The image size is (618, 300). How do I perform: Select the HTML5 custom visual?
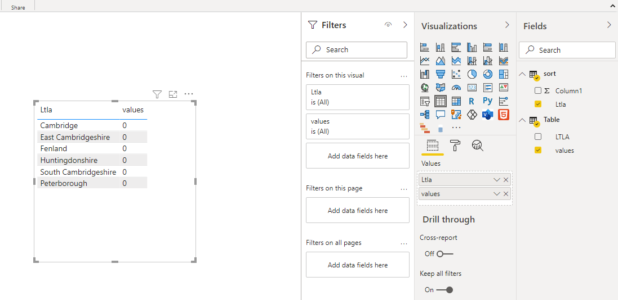(x=503, y=115)
